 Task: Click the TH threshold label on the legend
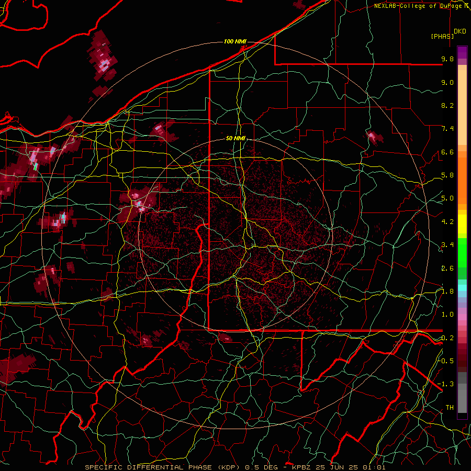450,408
